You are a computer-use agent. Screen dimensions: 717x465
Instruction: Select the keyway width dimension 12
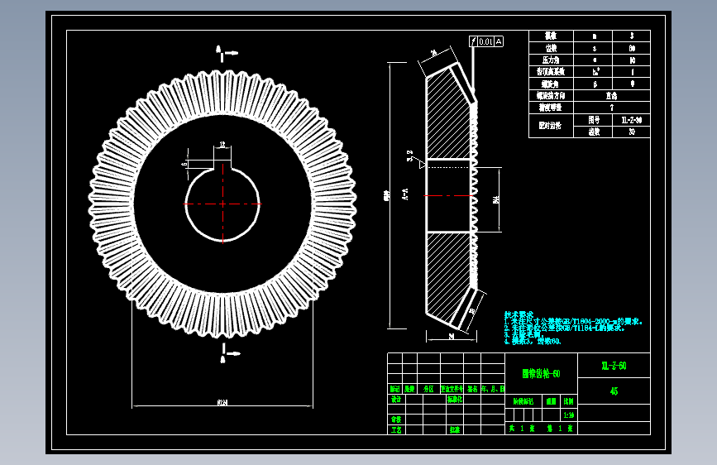tap(222, 145)
